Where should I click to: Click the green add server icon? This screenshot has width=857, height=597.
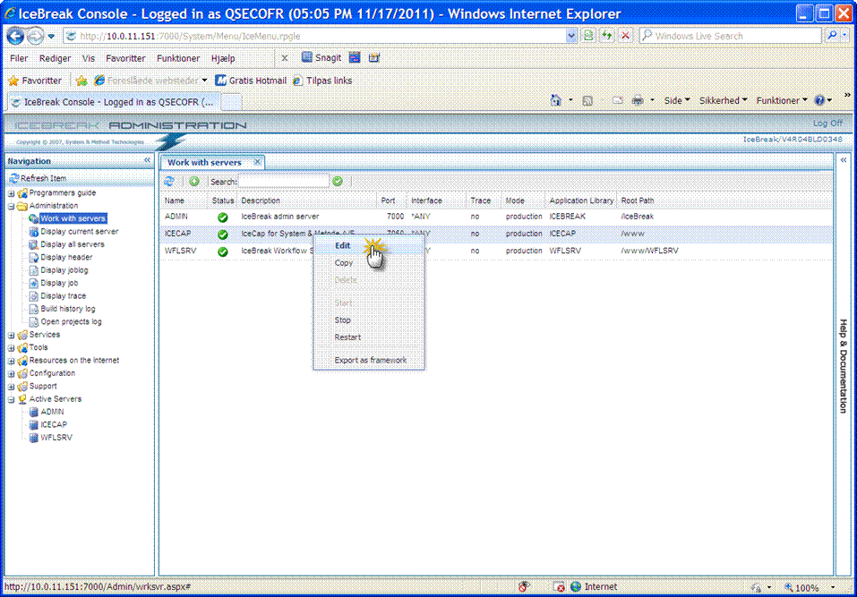[x=194, y=182]
